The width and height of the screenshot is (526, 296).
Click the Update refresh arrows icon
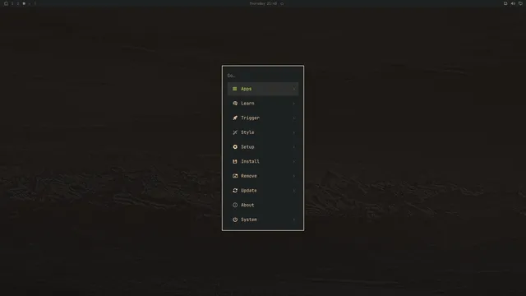pyautogui.click(x=235, y=190)
